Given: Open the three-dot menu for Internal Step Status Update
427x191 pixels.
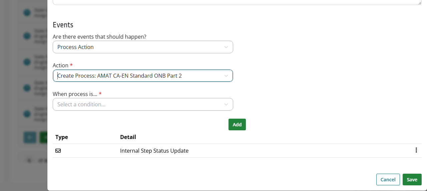Looking at the screenshot, I should (x=416, y=150).
